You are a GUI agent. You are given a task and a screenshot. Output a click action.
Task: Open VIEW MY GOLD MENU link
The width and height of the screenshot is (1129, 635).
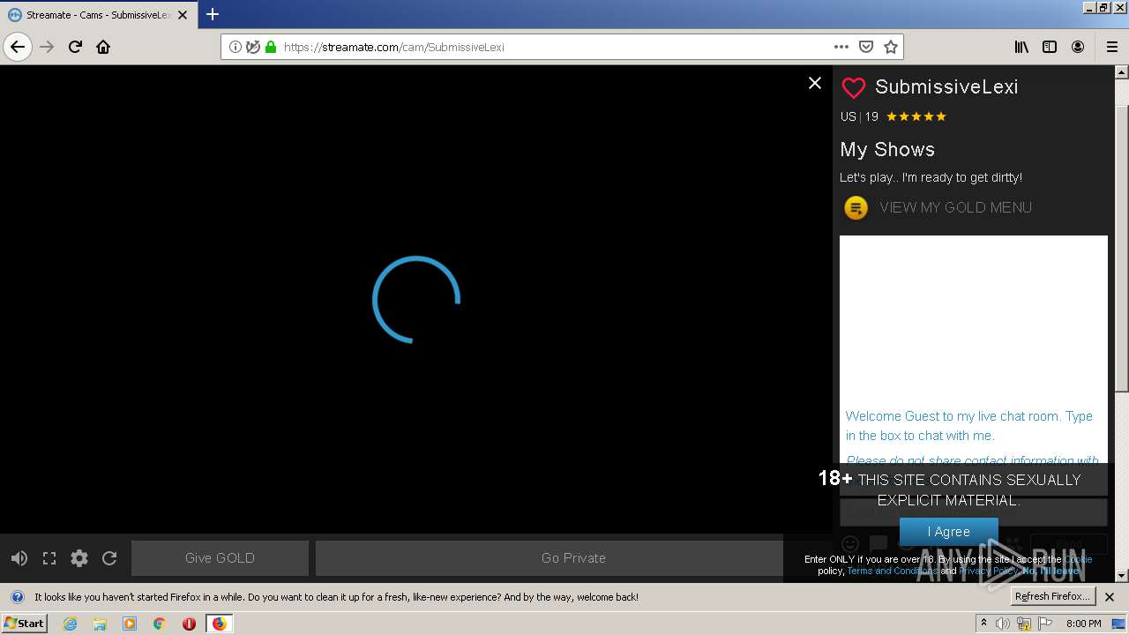pyautogui.click(x=955, y=207)
